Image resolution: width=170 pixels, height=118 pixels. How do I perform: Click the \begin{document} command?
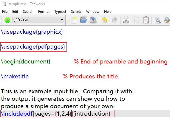26,62
